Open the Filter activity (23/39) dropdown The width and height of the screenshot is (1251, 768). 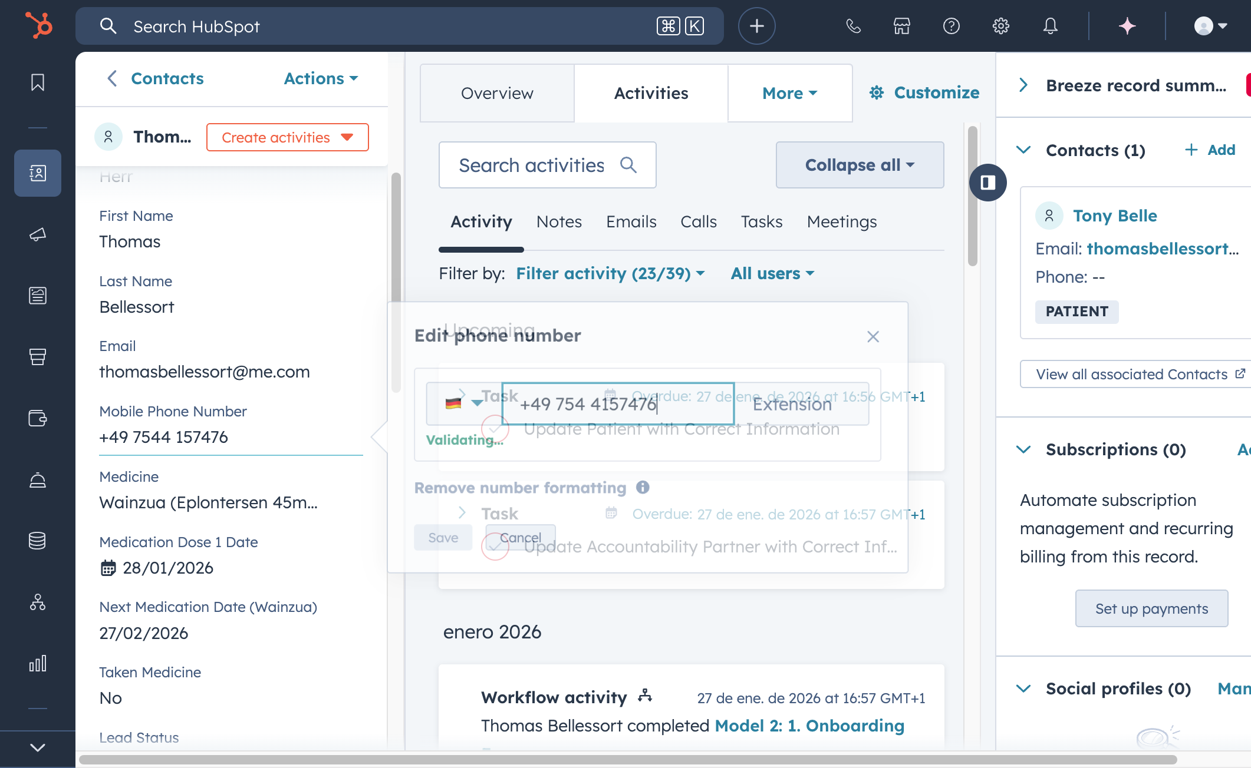pos(611,274)
